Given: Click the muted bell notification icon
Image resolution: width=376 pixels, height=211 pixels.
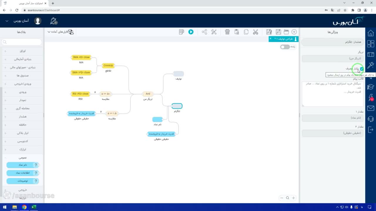Looking at the screenshot, I should (53, 21).
